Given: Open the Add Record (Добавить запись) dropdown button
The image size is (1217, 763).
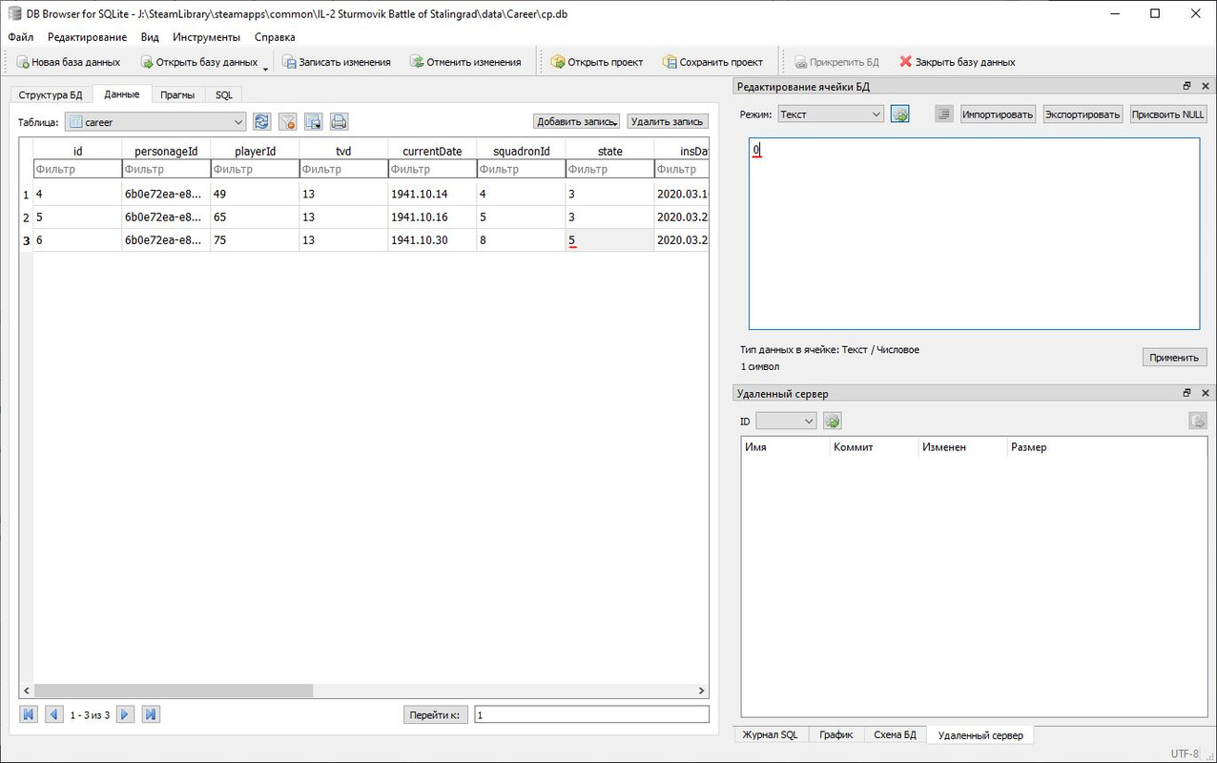Looking at the screenshot, I should (576, 121).
